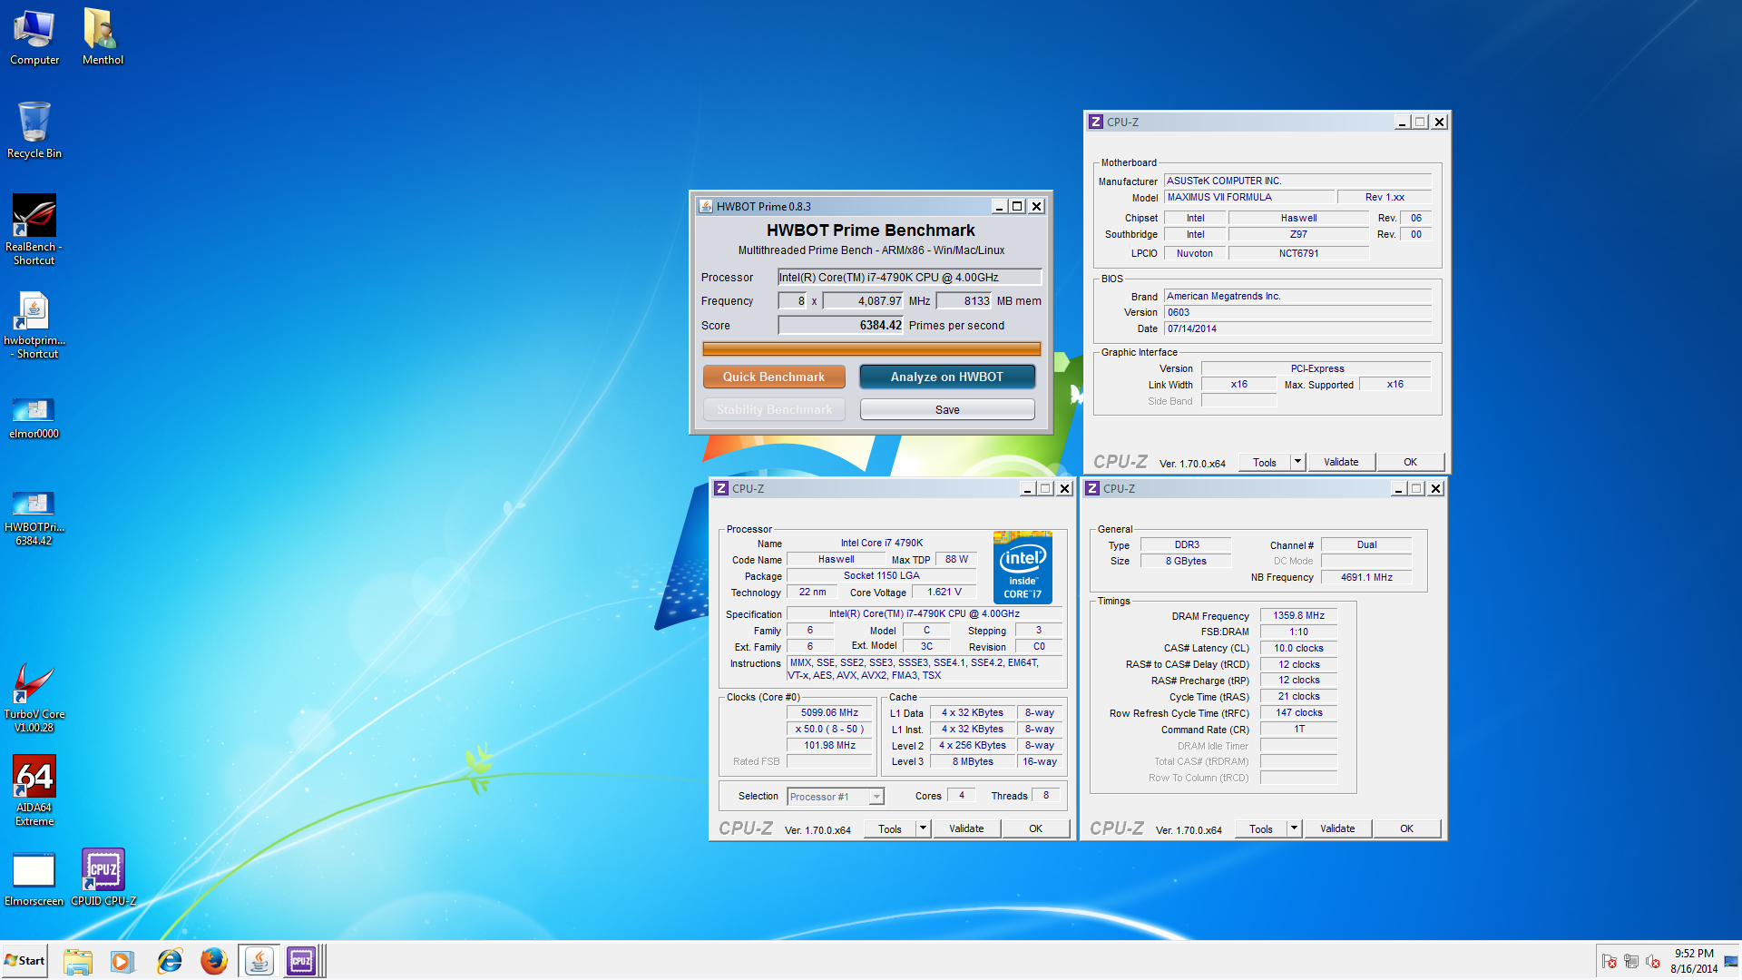
Task: Click Tools button in processor CPU-Z window
Action: coord(890,829)
